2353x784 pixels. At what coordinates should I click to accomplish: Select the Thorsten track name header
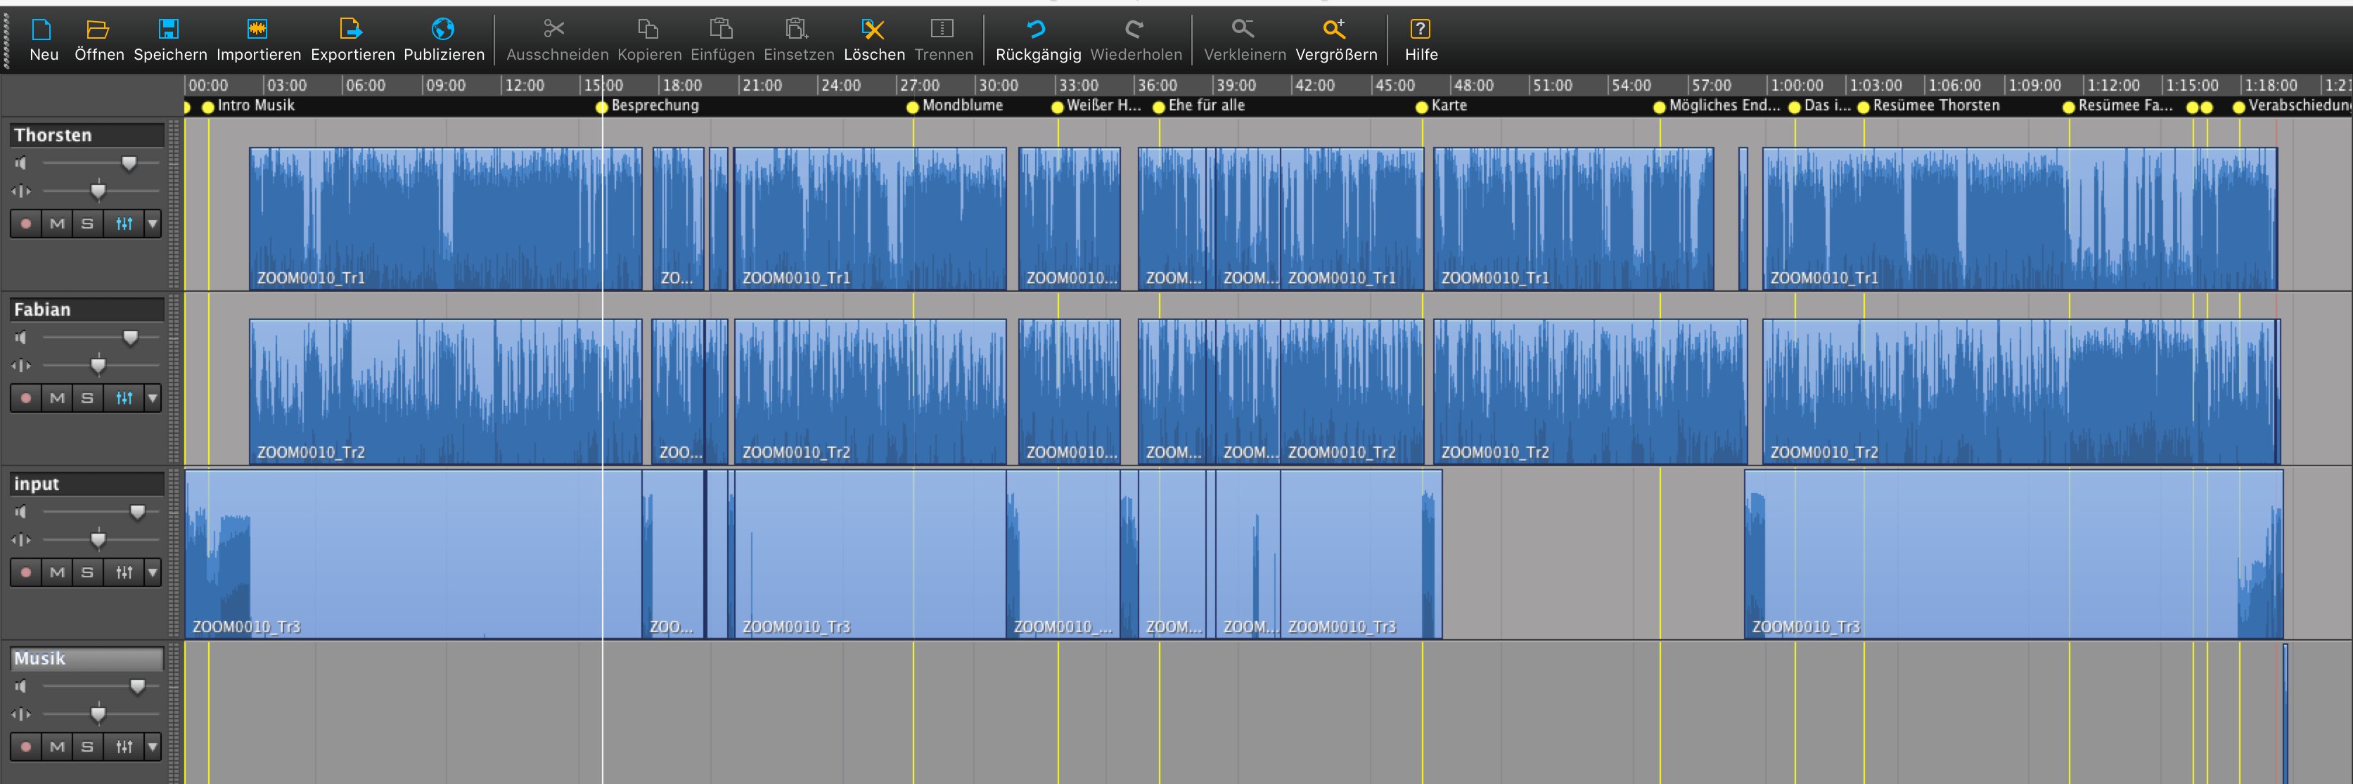coord(86,135)
